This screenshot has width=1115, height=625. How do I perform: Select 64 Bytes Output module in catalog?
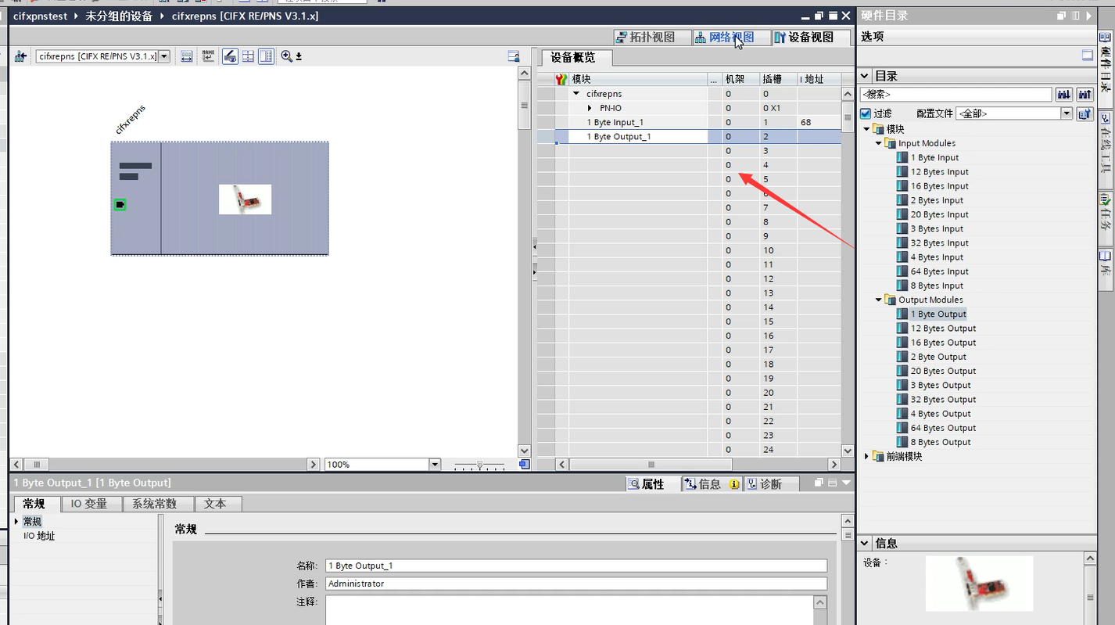pos(943,428)
